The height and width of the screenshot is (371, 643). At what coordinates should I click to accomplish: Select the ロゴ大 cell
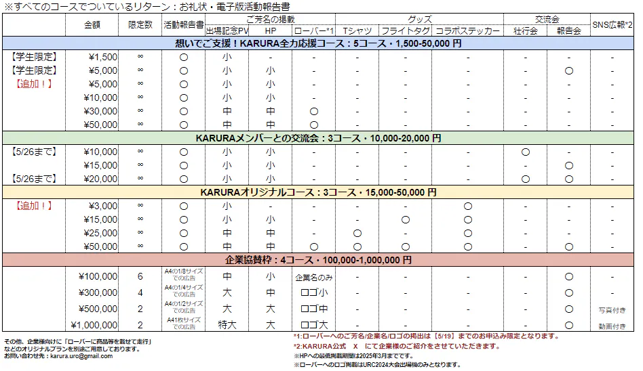point(313,325)
